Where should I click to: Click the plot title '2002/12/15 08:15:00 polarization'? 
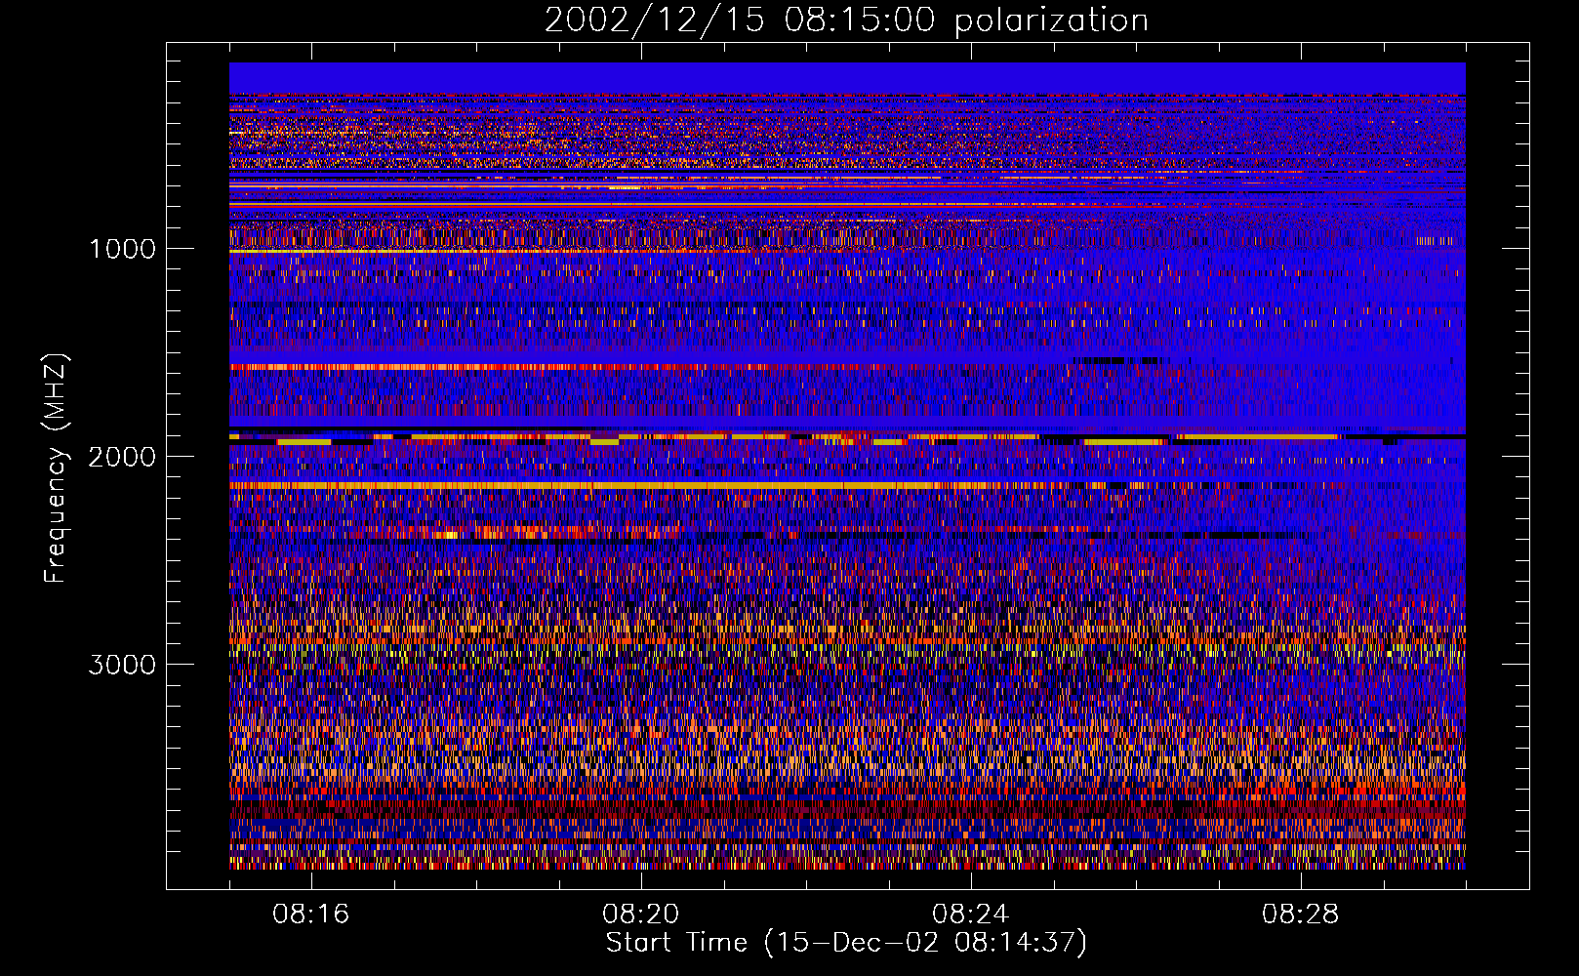pyautogui.click(x=846, y=20)
